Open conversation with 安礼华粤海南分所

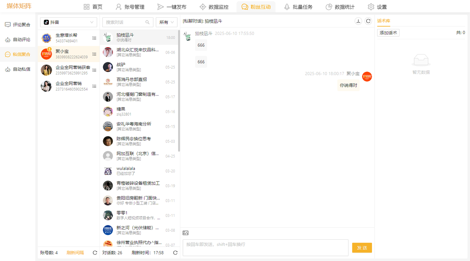[x=140, y=126]
